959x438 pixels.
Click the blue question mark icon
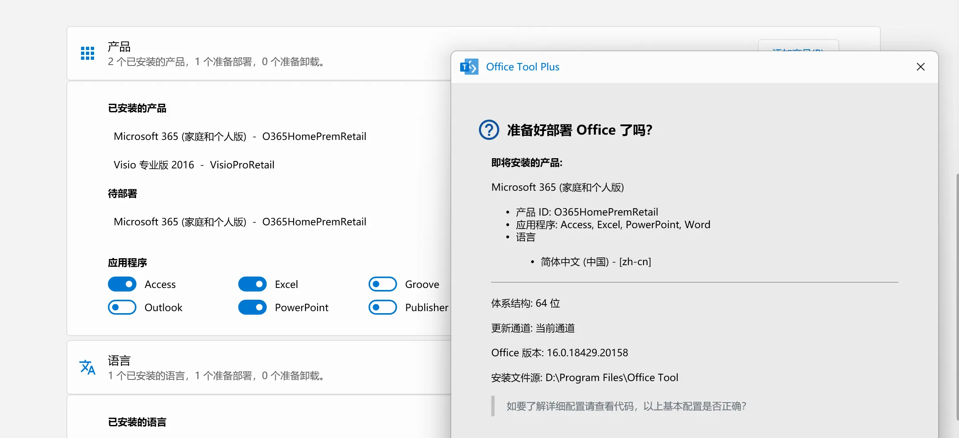pyautogui.click(x=489, y=130)
